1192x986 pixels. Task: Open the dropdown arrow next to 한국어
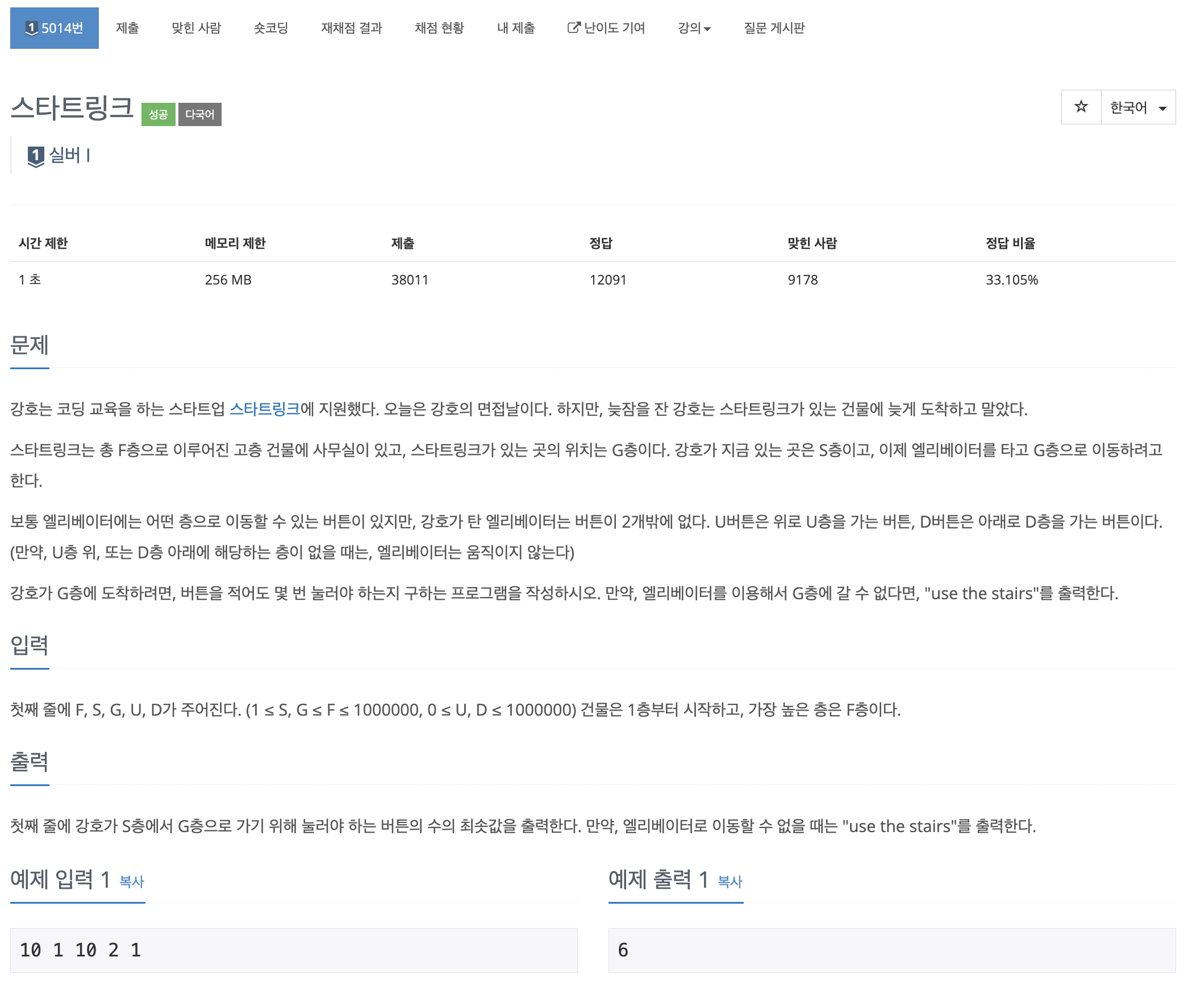[x=1162, y=108]
